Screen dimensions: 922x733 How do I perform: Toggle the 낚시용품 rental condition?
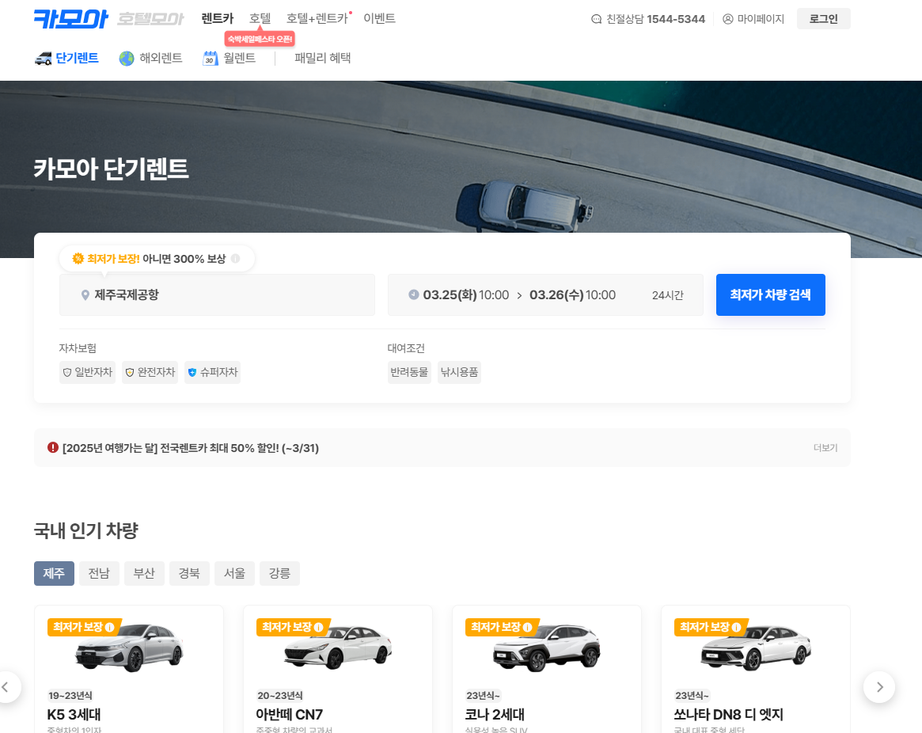[459, 372]
